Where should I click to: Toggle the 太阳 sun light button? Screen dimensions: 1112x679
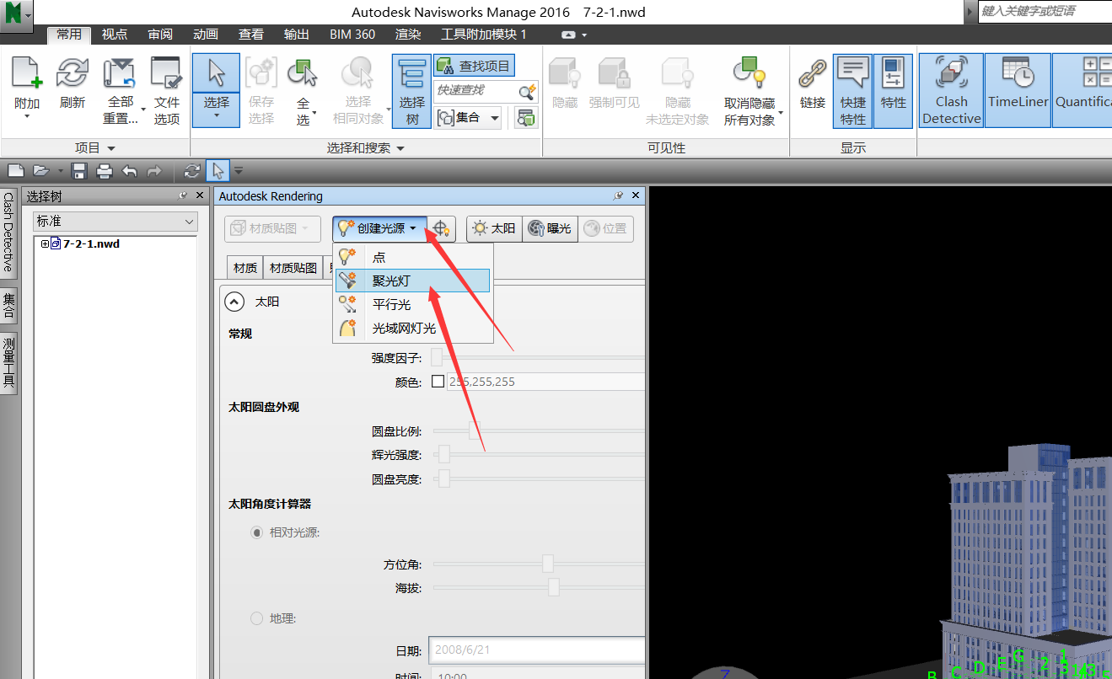point(494,228)
